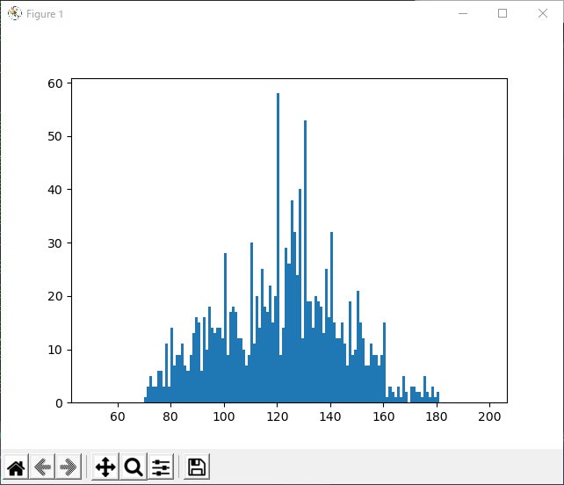Minimize the Figure 1 window
The image size is (564, 485).
point(463,14)
